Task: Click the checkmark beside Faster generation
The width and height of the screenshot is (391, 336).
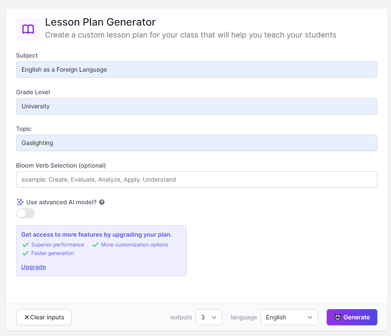Action: pyautogui.click(x=26, y=253)
